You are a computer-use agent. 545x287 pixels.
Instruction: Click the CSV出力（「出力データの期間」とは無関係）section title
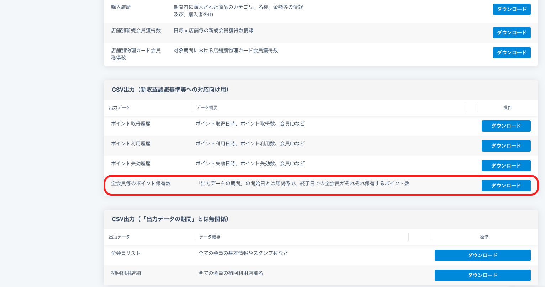pyautogui.click(x=170, y=219)
